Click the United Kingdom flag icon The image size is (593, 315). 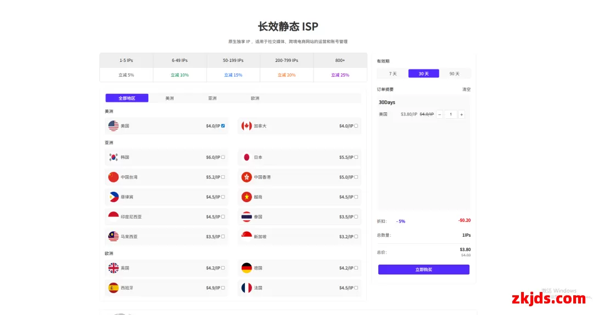pyautogui.click(x=114, y=268)
